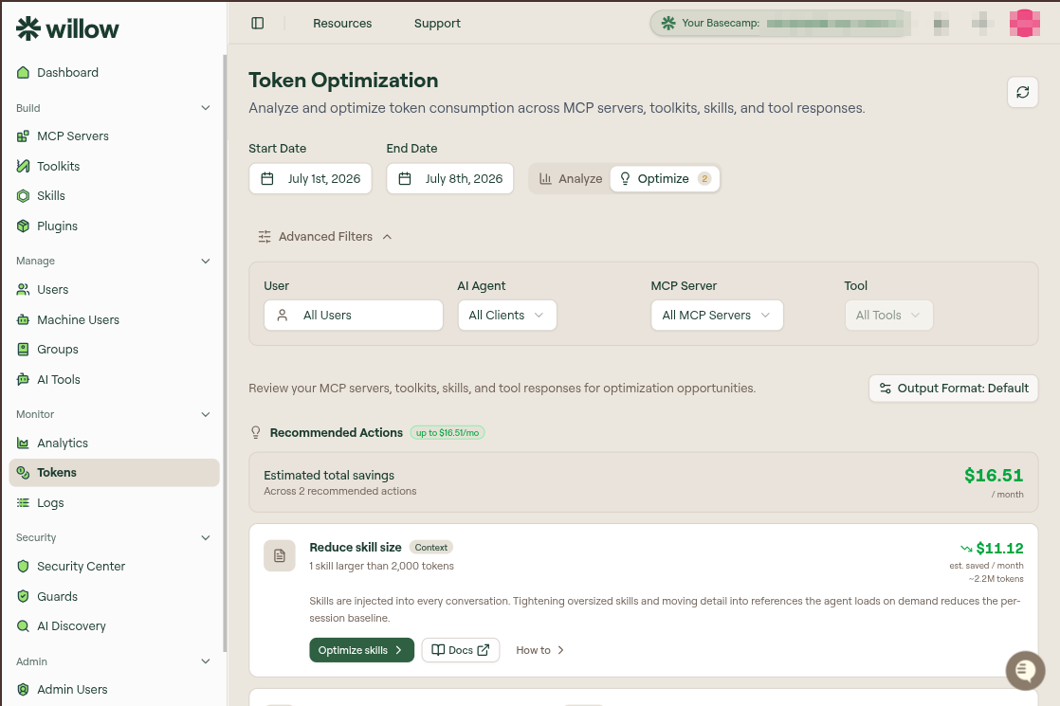The image size is (1060, 706).
Task: Open the Dashboard home icon
Action: (23, 72)
